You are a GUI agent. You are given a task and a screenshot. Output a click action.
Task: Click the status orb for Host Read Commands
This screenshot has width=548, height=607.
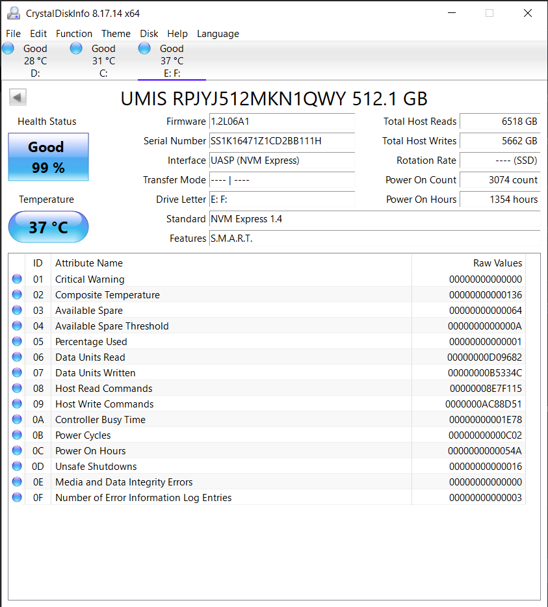pyautogui.click(x=17, y=388)
